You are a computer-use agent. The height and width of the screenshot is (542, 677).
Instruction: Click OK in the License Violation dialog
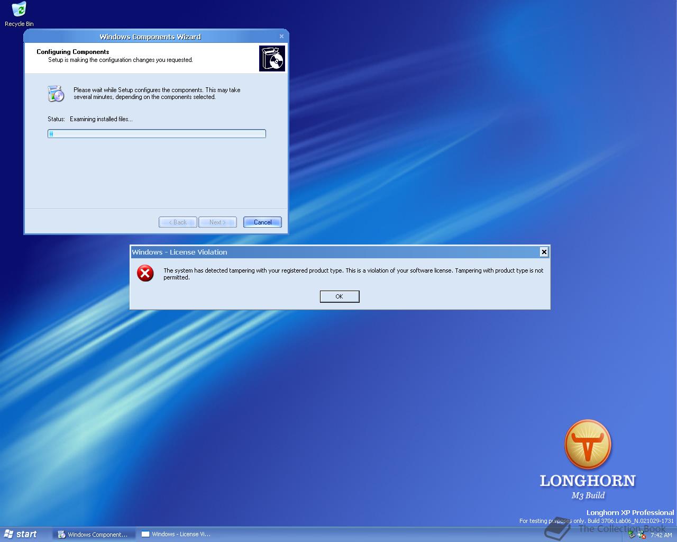coord(340,296)
